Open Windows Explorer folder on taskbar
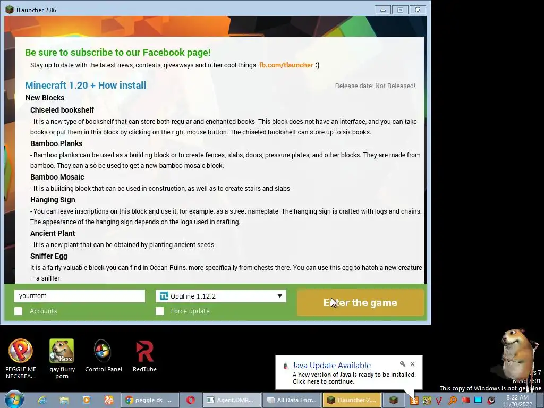Screen dimensions: 544x408 tap(64, 400)
